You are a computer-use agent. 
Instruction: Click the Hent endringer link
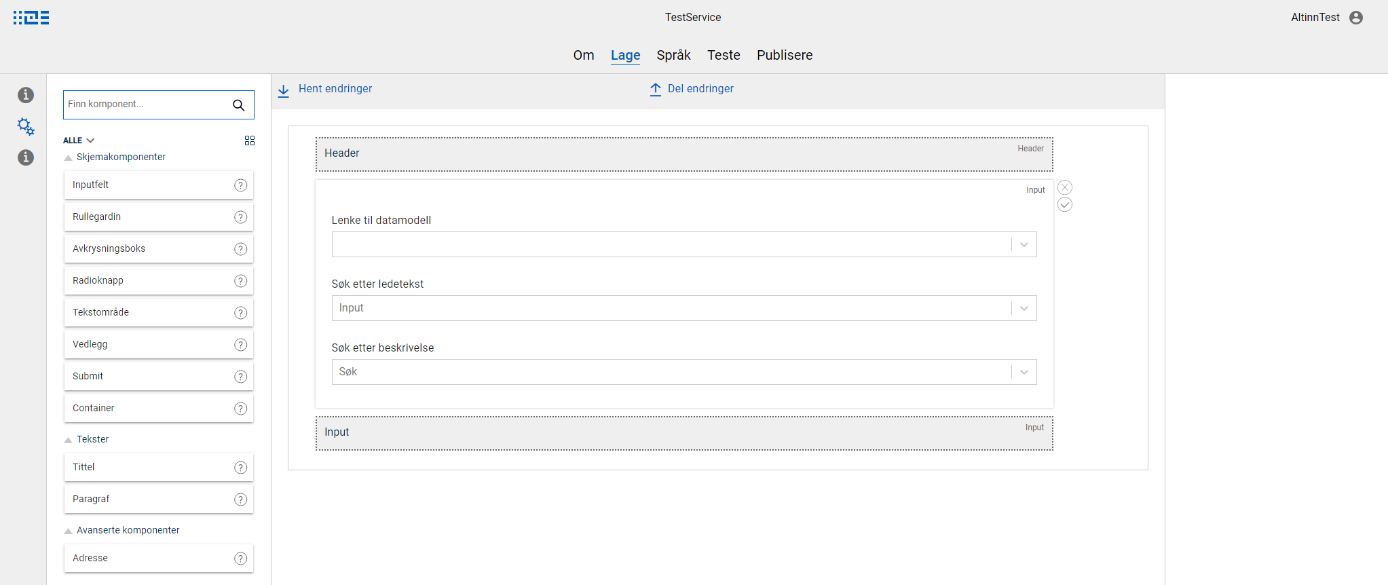(x=335, y=89)
